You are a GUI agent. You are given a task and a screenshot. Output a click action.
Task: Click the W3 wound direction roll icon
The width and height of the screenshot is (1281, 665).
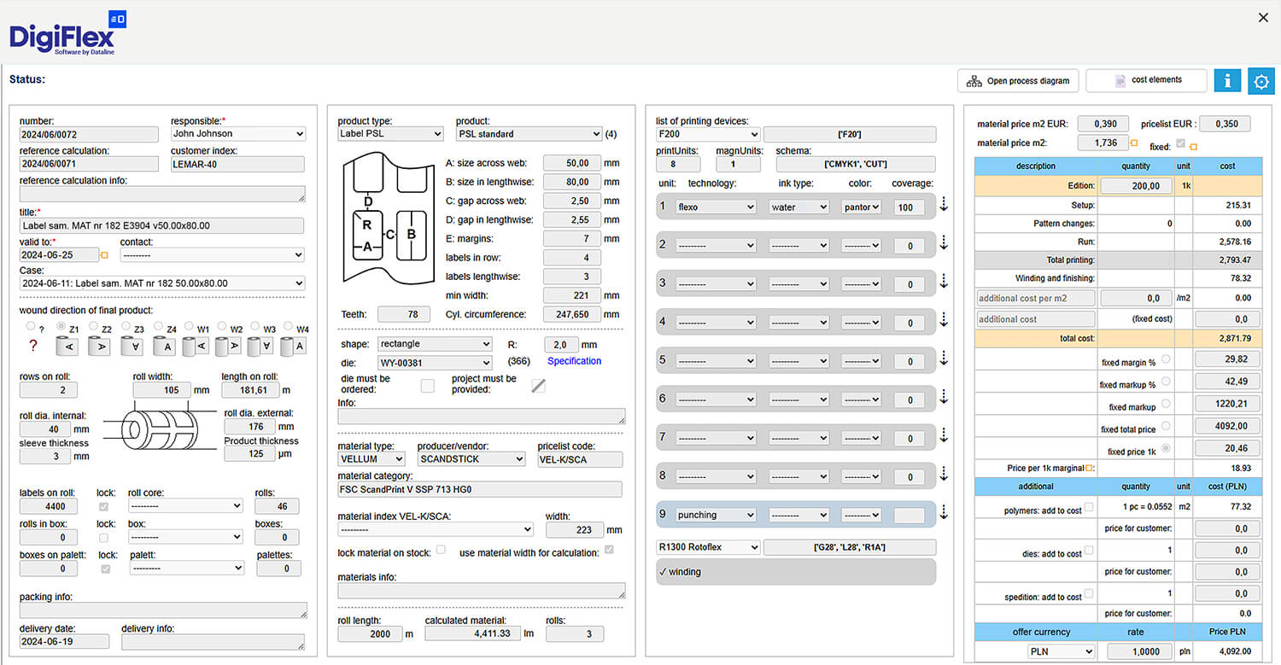pos(259,347)
